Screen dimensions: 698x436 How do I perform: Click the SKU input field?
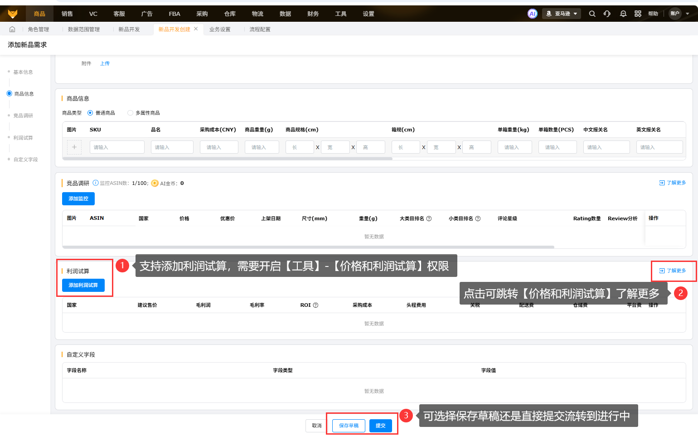coord(117,147)
